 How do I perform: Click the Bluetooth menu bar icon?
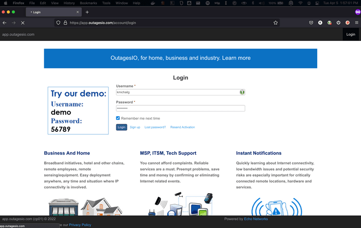click(253, 3)
